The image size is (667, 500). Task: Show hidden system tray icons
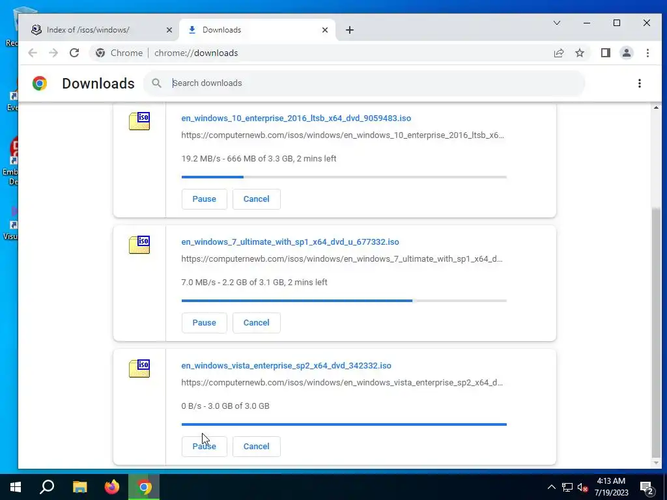551,487
